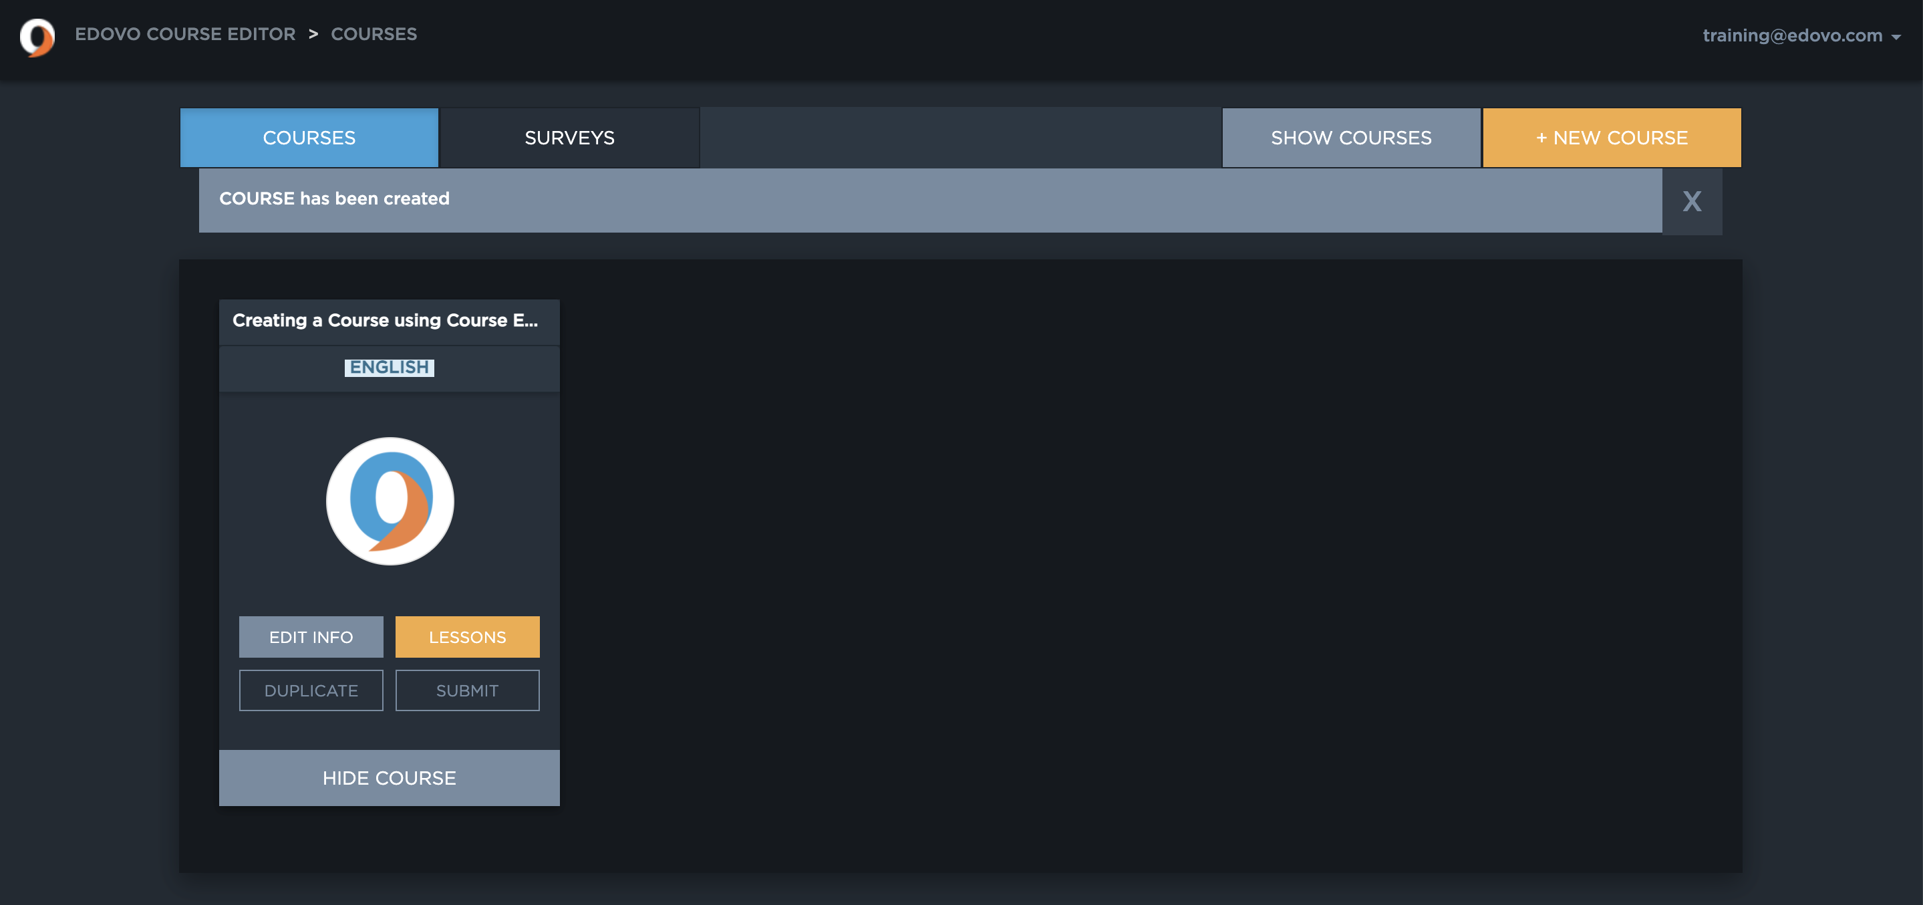Click the course thumbnail logo image

pyautogui.click(x=390, y=501)
